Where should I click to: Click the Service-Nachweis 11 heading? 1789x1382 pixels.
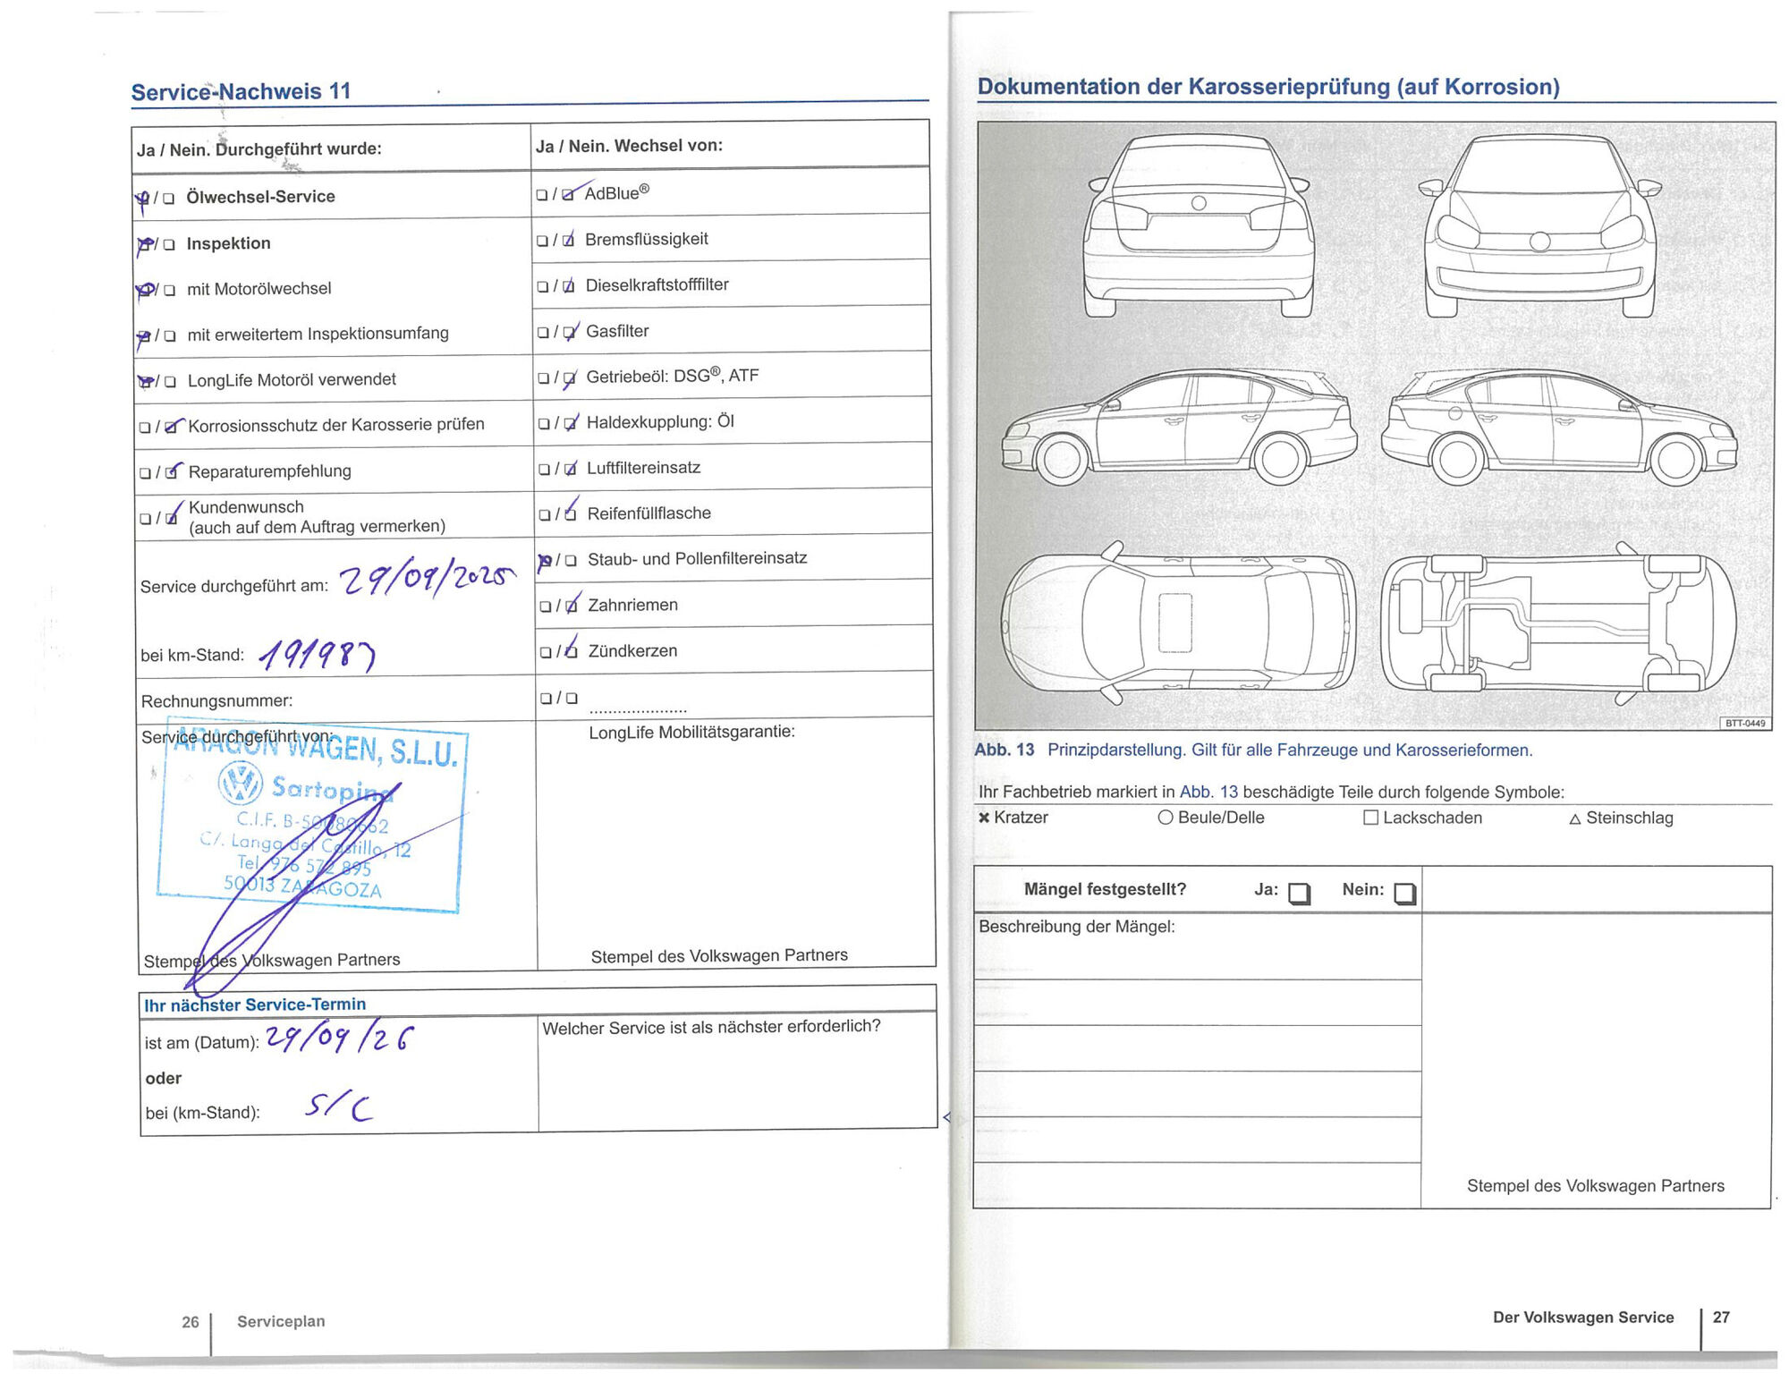[x=241, y=92]
